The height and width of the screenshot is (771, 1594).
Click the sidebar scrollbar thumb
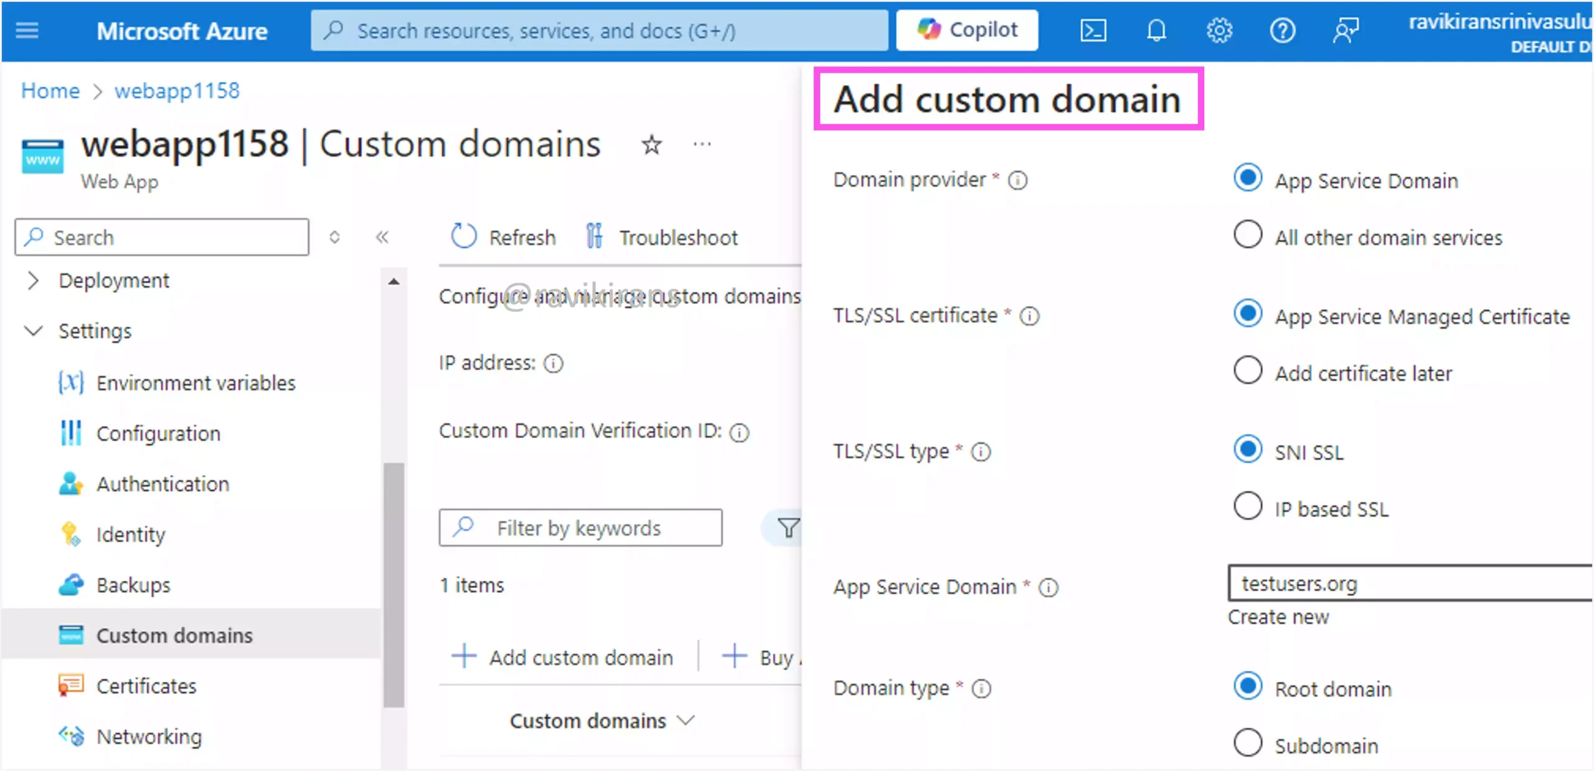394,585
